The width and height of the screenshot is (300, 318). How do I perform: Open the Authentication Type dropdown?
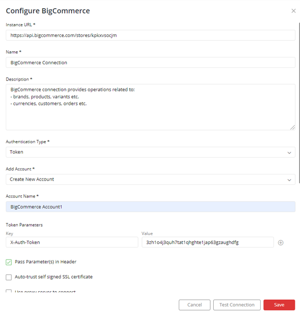click(151, 152)
